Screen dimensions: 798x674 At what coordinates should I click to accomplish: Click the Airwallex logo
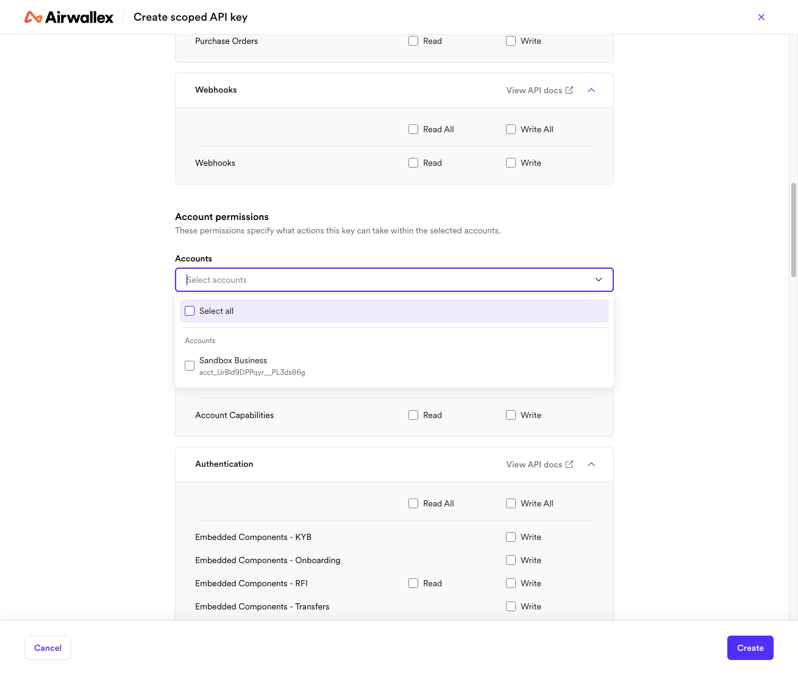[x=69, y=17]
